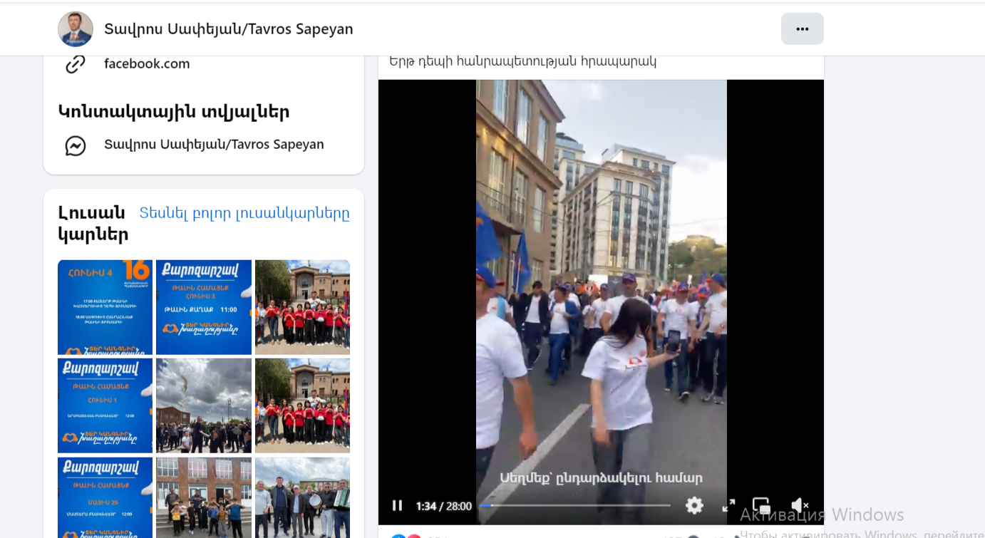
Task: Open the blue poster thumbnail showing 11:00
Action: (x=204, y=307)
